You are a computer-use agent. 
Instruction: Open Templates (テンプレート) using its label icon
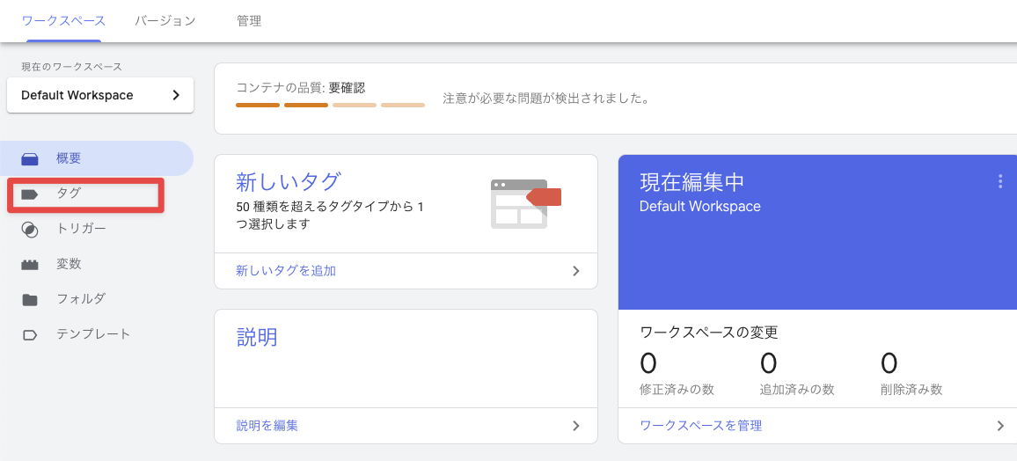coord(30,335)
